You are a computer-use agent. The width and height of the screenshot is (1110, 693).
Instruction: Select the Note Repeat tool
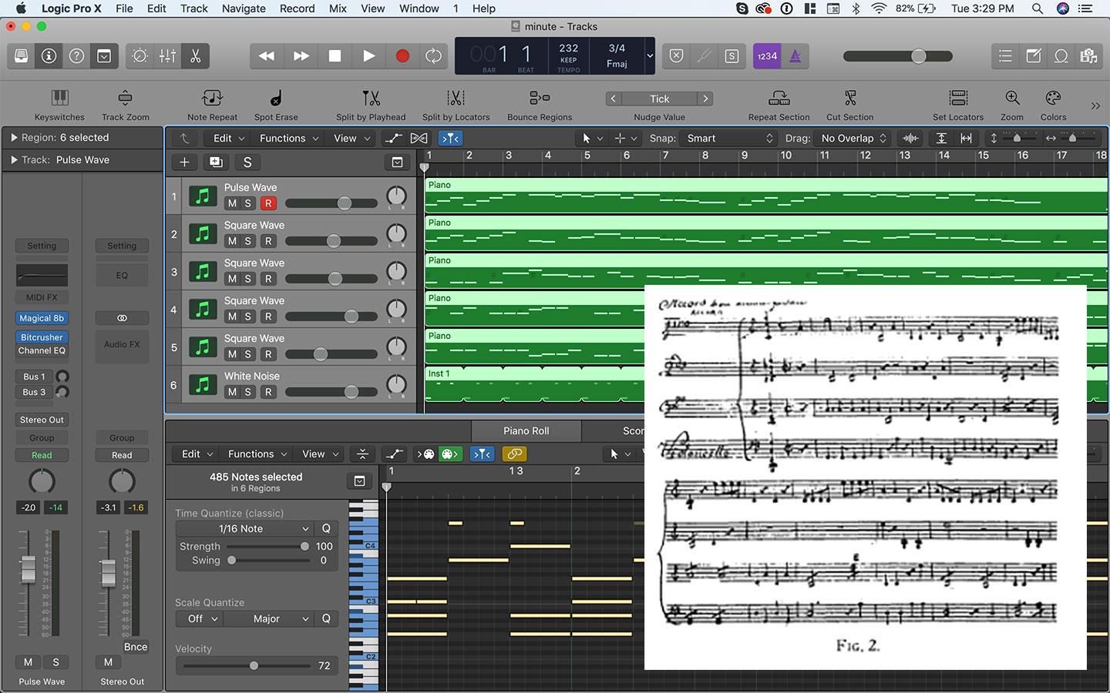pos(212,99)
